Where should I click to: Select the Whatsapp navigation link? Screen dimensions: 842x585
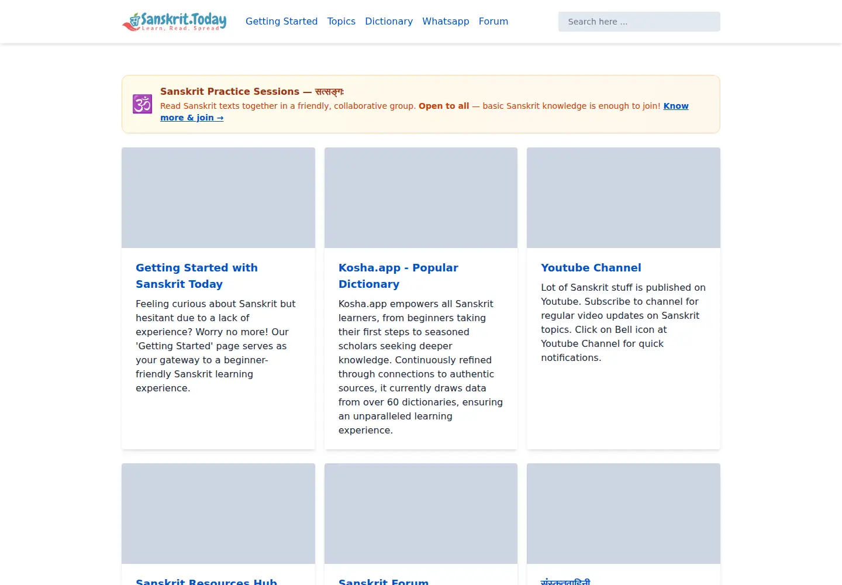(x=446, y=22)
